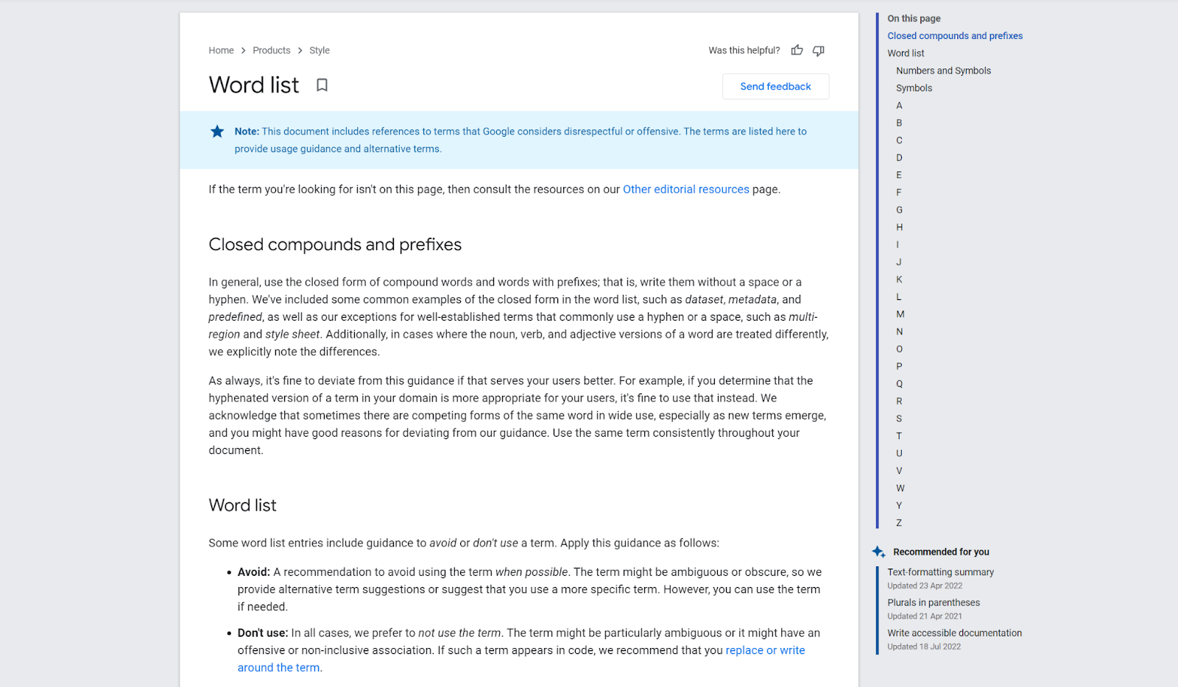The height and width of the screenshot is (687, 1178).
Task: Click the star icon in the Note banner
Action: [x=216, y=131]
